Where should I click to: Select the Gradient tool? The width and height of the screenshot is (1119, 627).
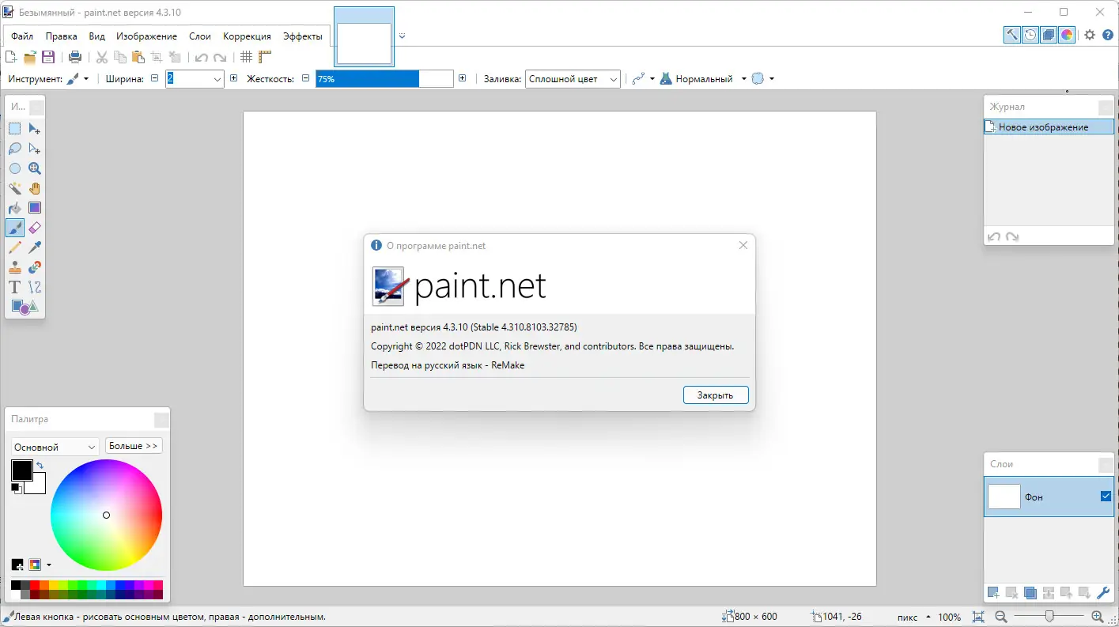pos(35,208)
